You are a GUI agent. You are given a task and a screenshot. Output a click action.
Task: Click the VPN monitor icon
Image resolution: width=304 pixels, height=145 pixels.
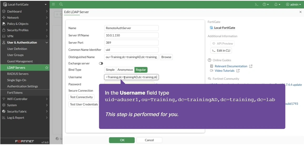coord(3,36)
